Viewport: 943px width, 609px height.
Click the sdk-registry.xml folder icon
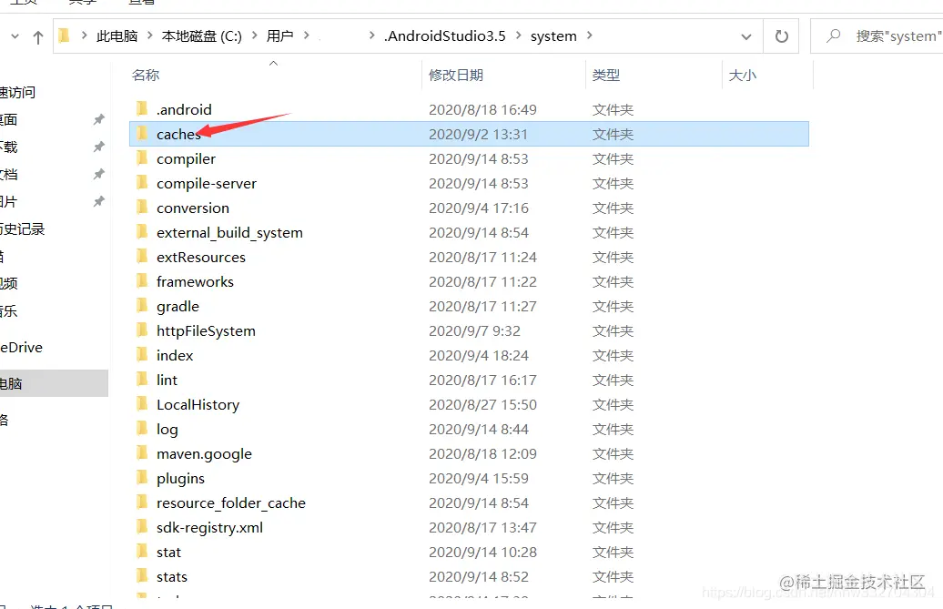click(142, 527)
